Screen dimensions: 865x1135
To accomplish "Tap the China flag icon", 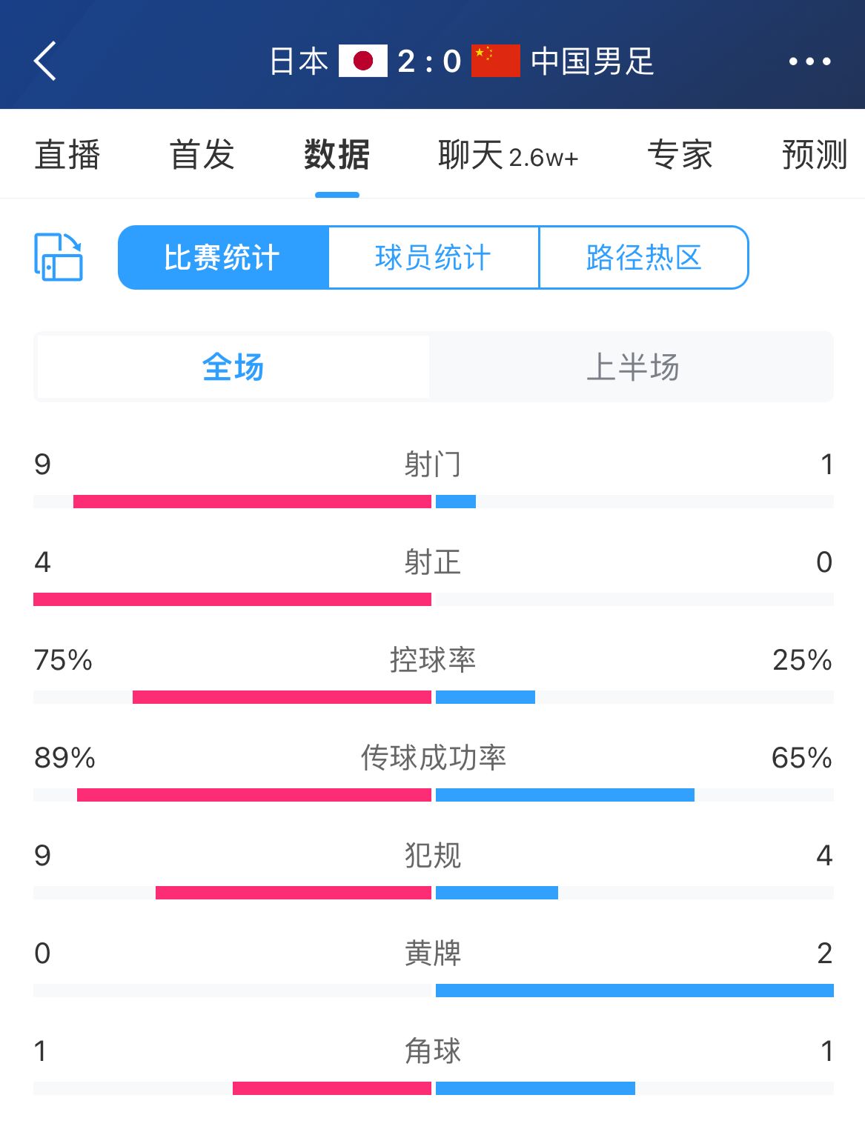I will coord(495,61).
